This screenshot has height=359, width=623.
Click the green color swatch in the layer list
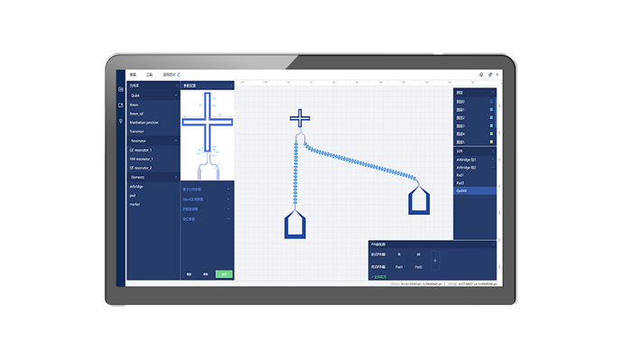[x=491, y=133]
